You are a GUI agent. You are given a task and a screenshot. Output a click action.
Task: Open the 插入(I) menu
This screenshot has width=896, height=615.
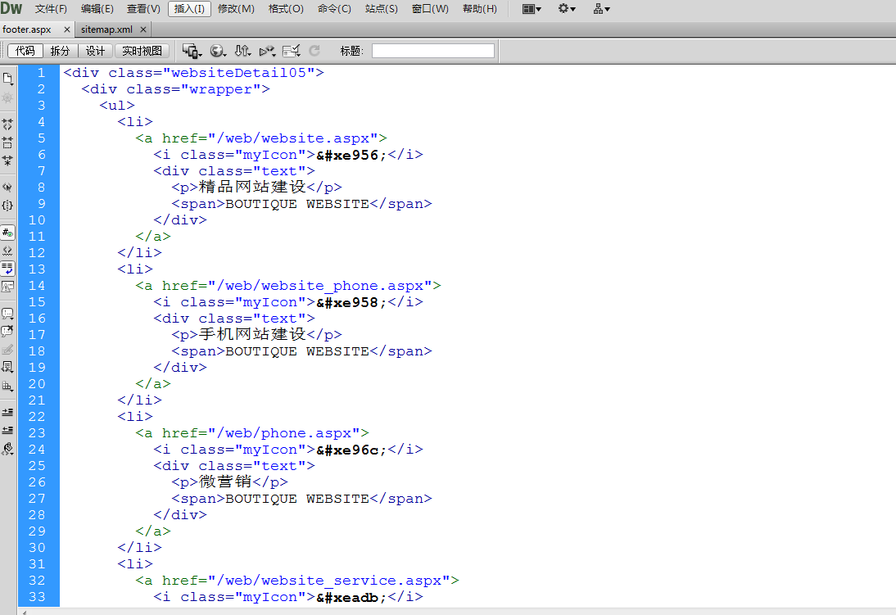(189, 9)
